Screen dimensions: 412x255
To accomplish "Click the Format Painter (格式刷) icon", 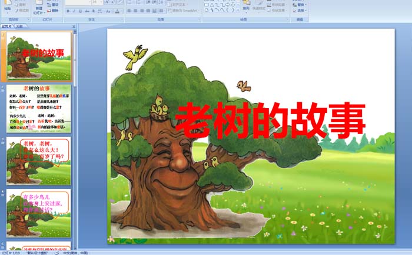I will [17, 11].
